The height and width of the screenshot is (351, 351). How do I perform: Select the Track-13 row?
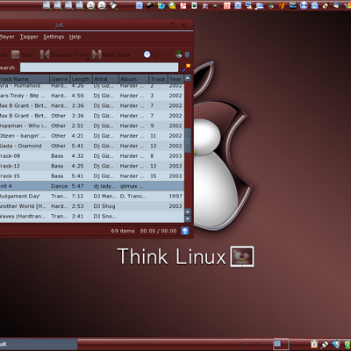pos(92,166)
